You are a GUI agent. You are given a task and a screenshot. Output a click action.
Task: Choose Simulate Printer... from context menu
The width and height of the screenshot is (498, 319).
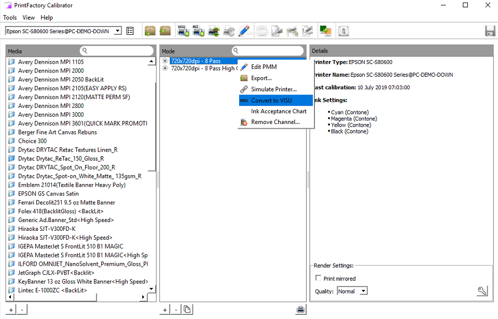[276, 89]
